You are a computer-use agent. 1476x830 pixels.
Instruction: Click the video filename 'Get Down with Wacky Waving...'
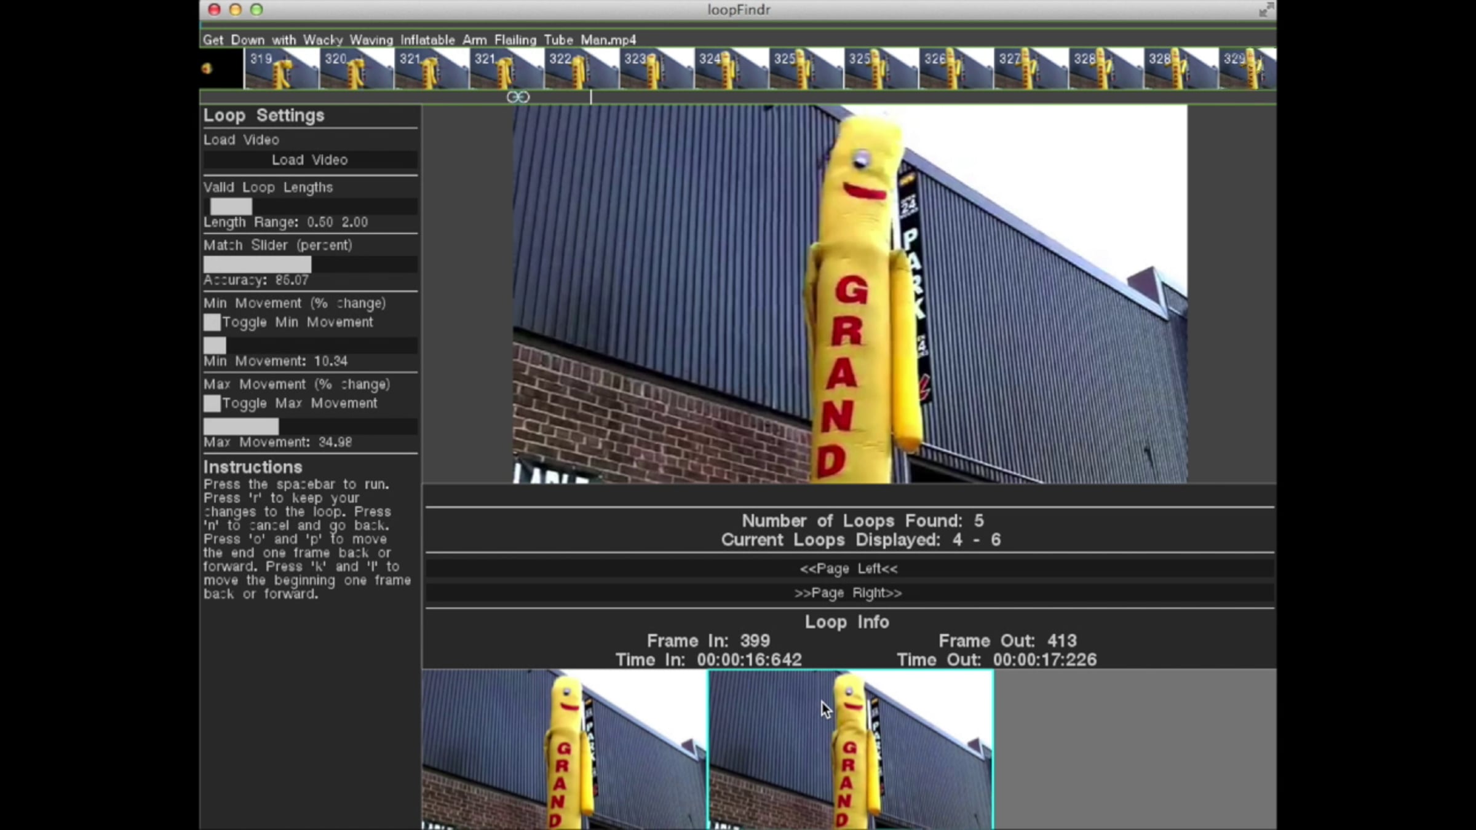click(x=419, y=40)
